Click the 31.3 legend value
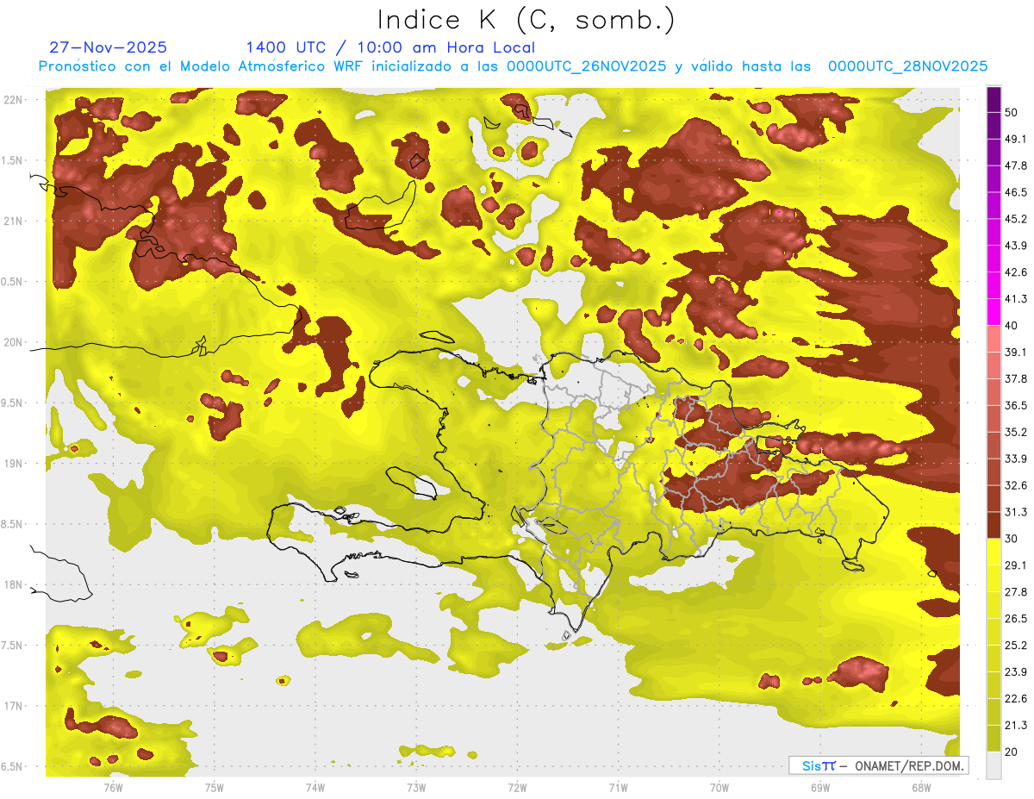The height and width of the screenshot is (799, 1034). pyautogui.click(x=1016, y=512)
